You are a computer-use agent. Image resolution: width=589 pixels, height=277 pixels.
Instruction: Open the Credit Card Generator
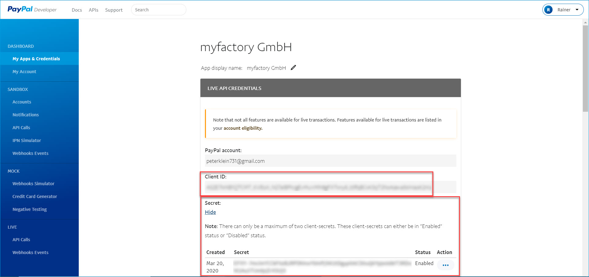pos(35,197)
